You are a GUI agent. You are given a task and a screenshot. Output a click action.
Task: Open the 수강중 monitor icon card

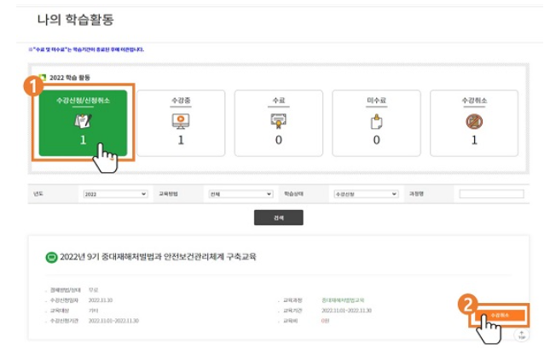point(181,123)
